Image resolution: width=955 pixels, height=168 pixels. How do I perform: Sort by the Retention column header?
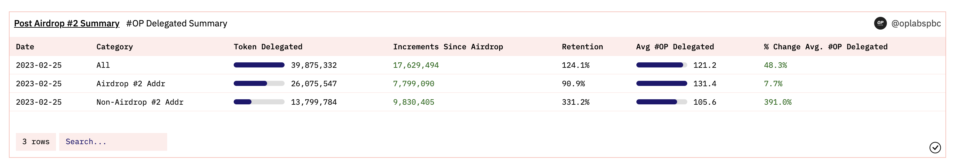(x=582, y=47)
